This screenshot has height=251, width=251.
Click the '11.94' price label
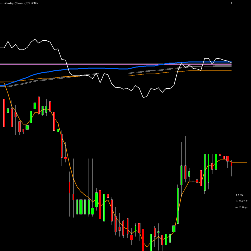[239, 195]
